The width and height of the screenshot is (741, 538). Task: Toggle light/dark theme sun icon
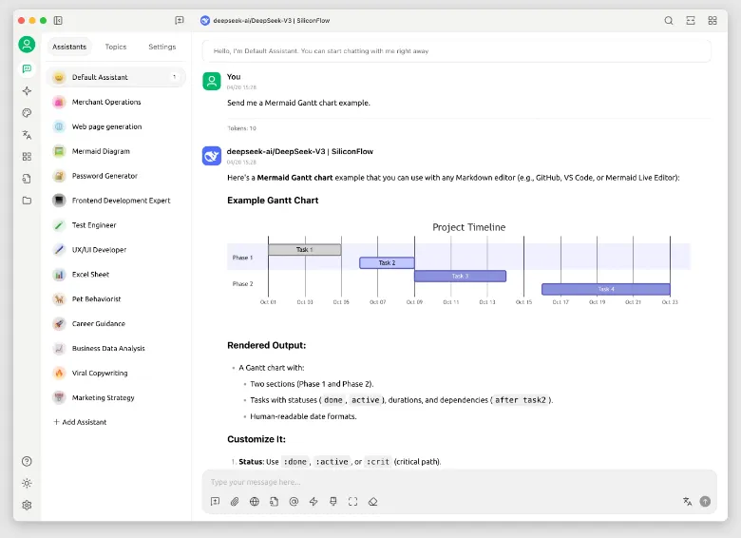click(x=27, y=483)
